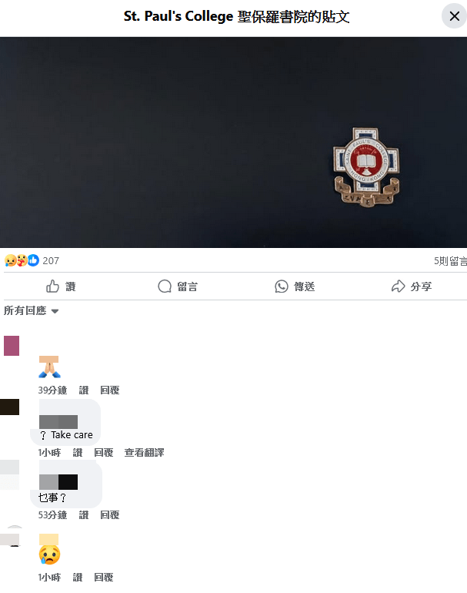Click the 207 reactions count

point(51,261)
